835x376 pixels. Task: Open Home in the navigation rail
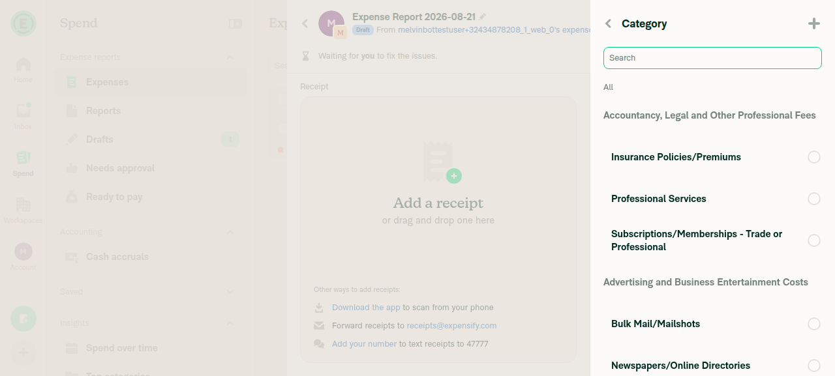[23, 70]
